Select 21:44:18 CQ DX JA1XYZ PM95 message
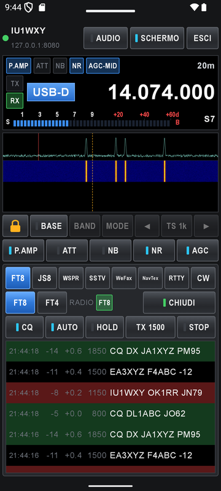Screen dimensions: 221x491 pos(110,351)
